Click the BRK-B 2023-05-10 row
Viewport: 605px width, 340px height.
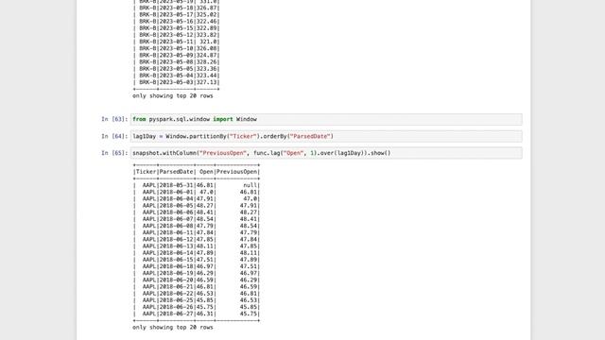tap(177, 48)
